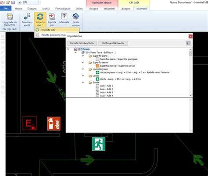This screenshot has width=208, height=176.
Task: Collapse Scuole folder
Action: 83,83
